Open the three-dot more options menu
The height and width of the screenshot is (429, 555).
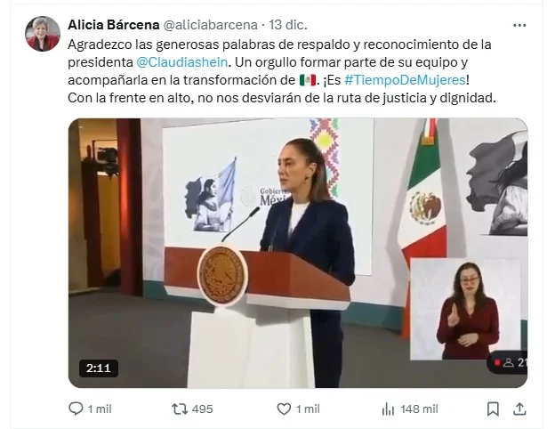pyautogui.click(x=519, y=25)
